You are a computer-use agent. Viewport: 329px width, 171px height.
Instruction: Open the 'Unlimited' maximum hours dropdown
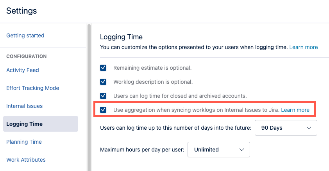[218, 150]
